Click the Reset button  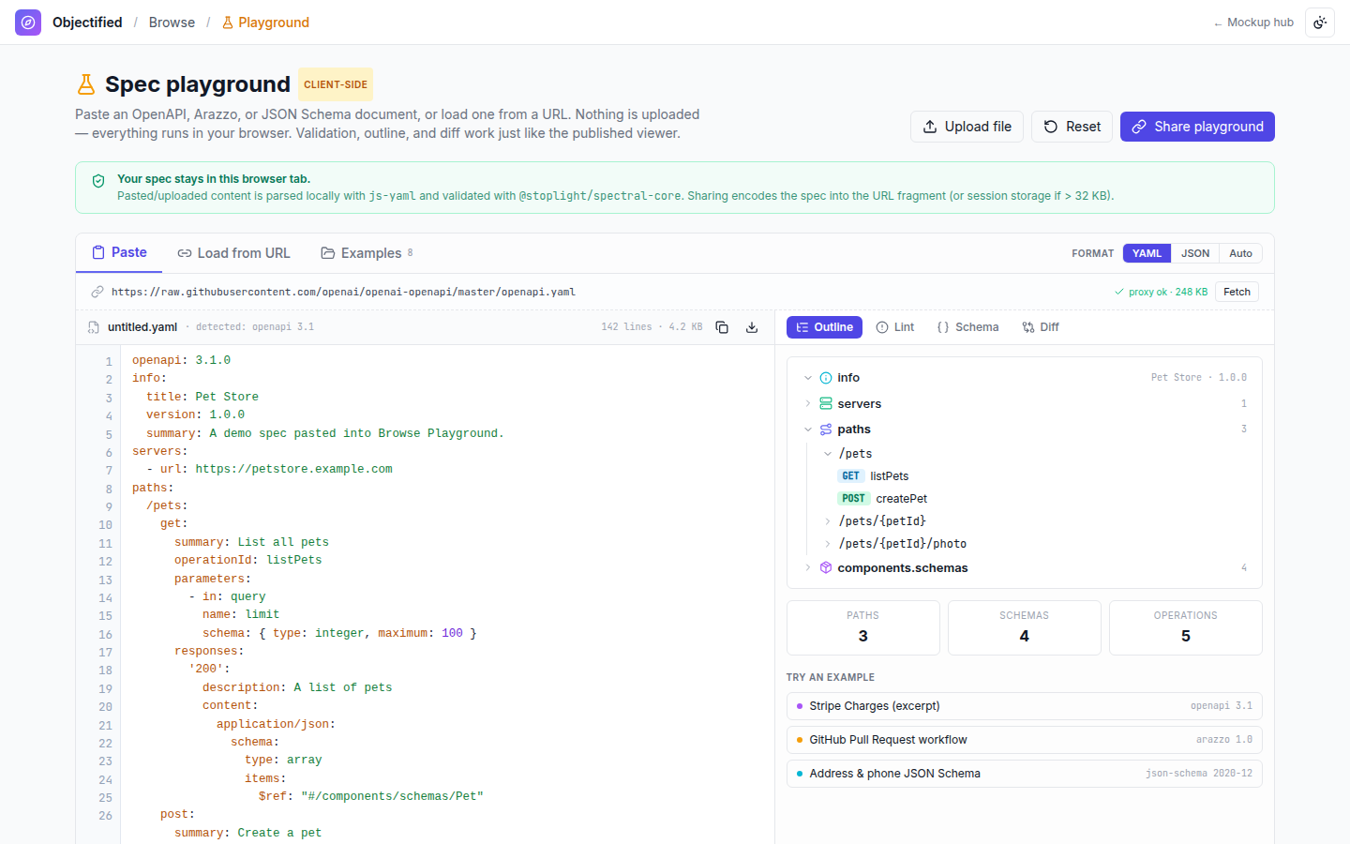point(1072,127)
